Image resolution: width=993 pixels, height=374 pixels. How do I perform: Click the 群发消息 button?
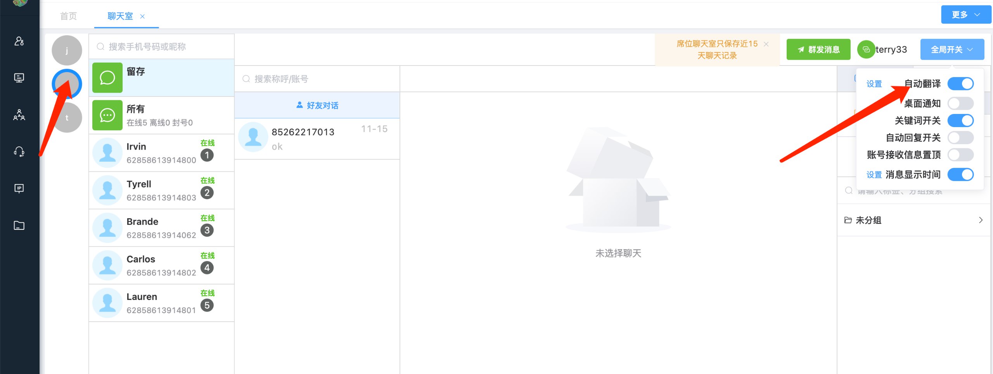point(818,50)
